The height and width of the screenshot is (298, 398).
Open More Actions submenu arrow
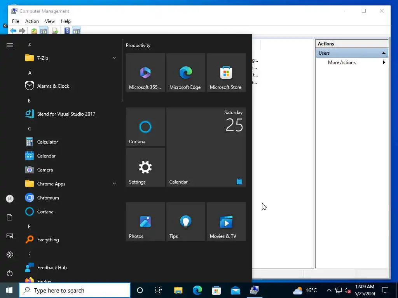click(384, 62)
